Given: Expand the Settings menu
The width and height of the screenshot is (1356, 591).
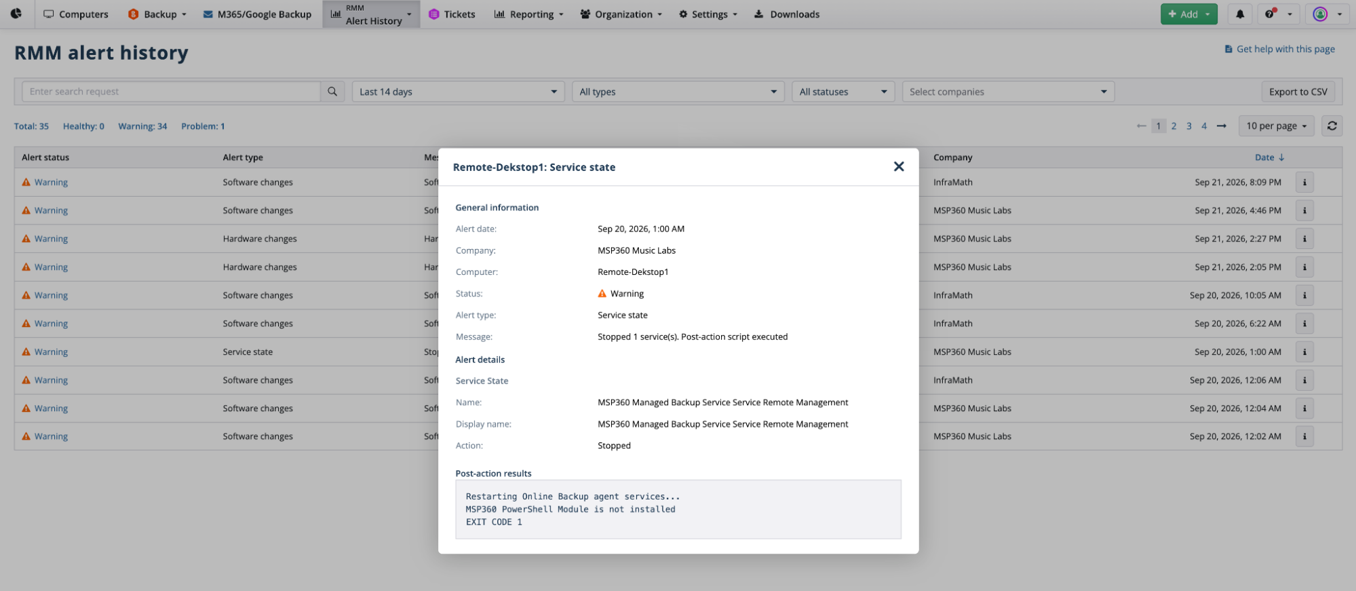Looking at the screenshot, I should coord(708,14).
